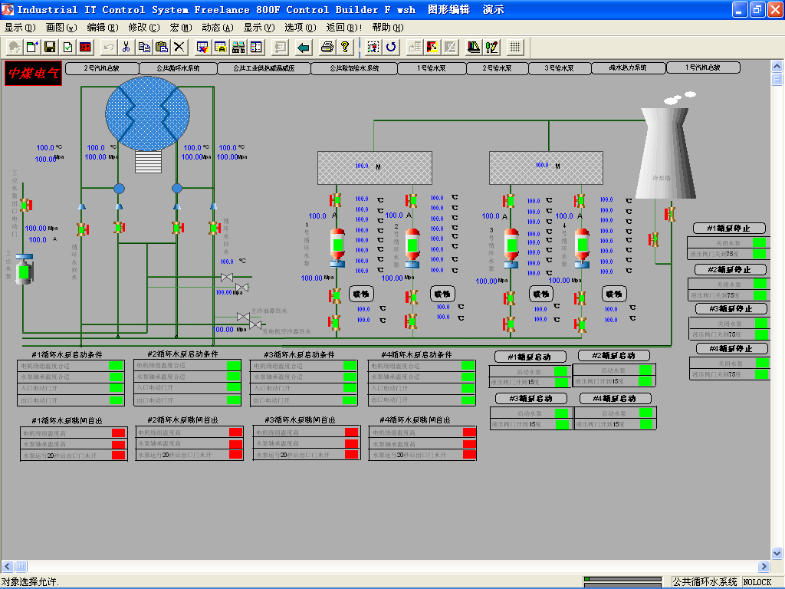Click the blue refresh/rotate toolbar icon
The height and width of the screenshot is (589, 785).
coord(391,47)
